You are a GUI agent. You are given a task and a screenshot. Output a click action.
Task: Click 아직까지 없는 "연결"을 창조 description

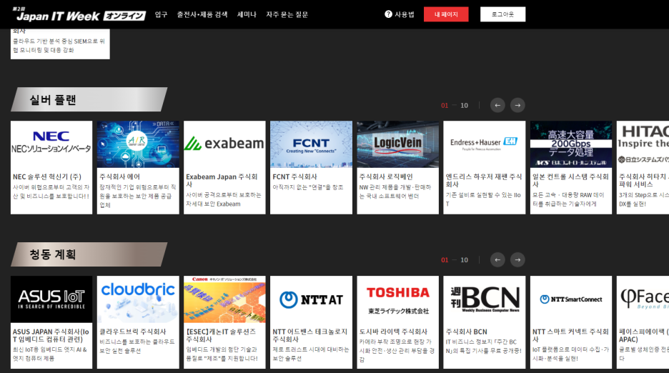tap(308, 187)
